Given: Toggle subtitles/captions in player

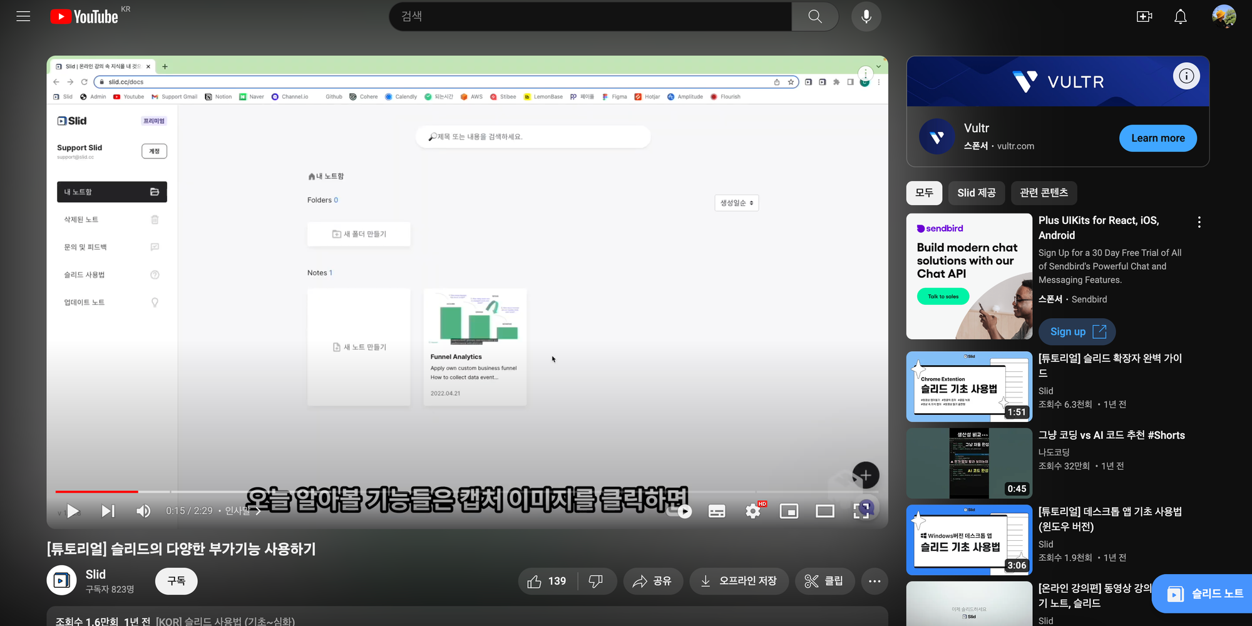Looking at the screenshot, I should (717, 511).
